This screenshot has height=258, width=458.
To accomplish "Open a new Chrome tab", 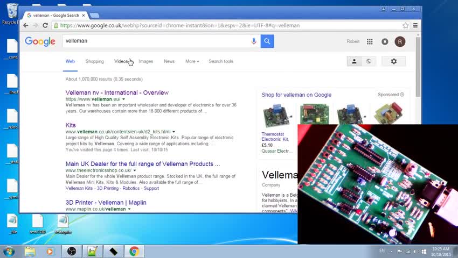I will point(95,16).
